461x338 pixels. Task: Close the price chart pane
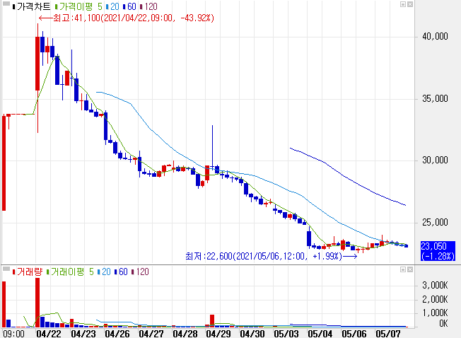410,4
